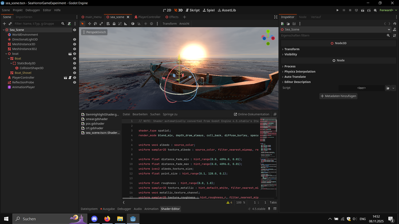Image resolution: width=399 pixels, height=224 pixels.
Task: Expand the Editor Description section
Action: (297, 82)
